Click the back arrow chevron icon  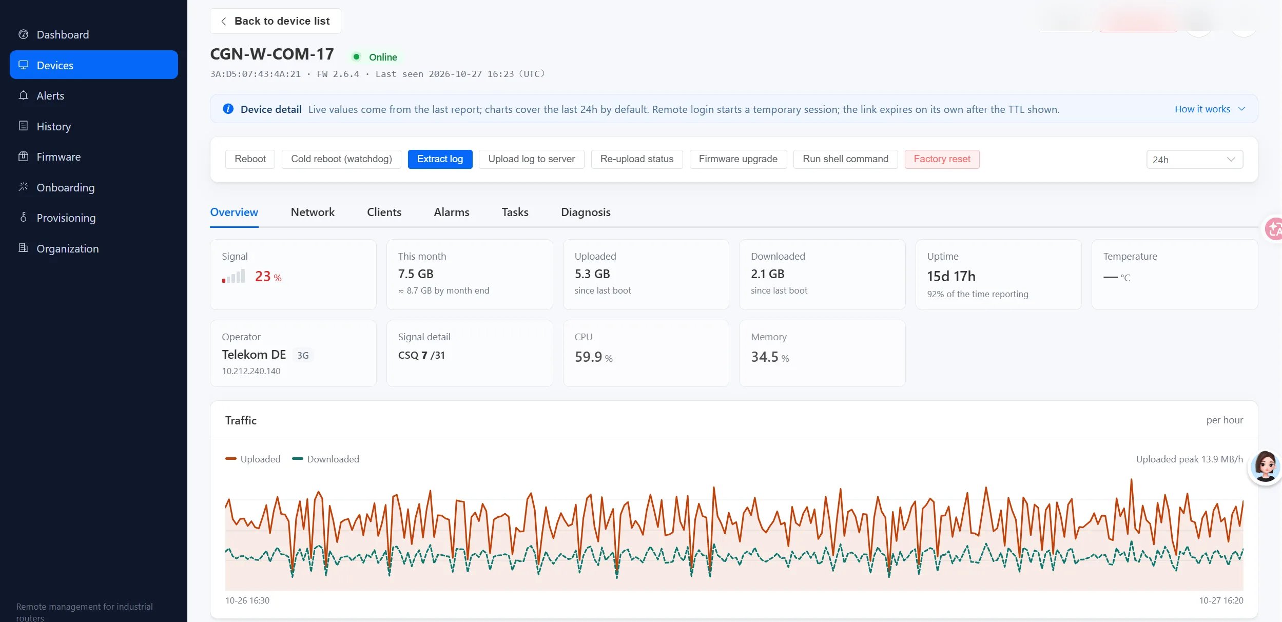[223, 21]
